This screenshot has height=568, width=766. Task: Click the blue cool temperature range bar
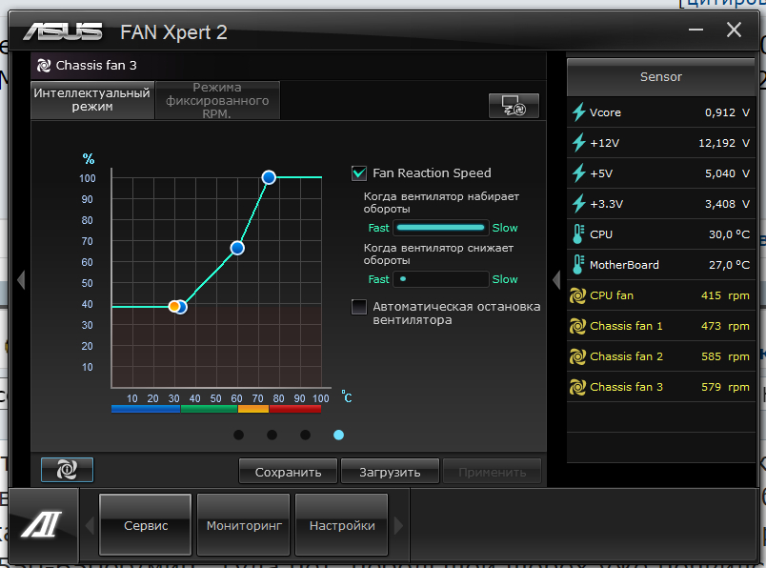pos(146,409)
